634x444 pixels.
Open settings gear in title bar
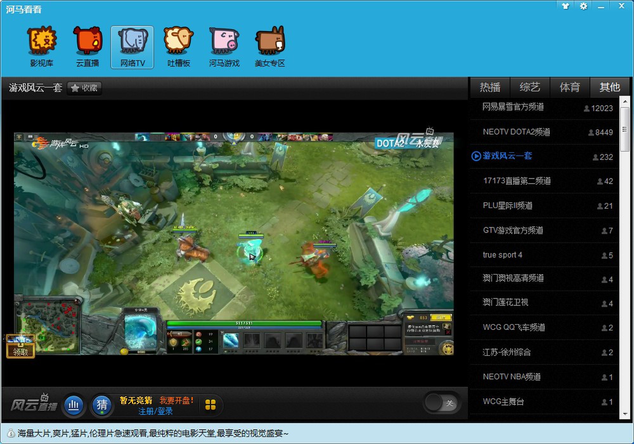[583, 6]
